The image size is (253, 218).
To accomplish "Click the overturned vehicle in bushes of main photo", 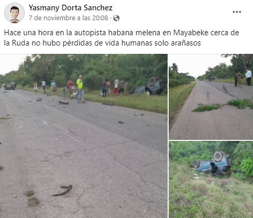I will pos(150,86).
